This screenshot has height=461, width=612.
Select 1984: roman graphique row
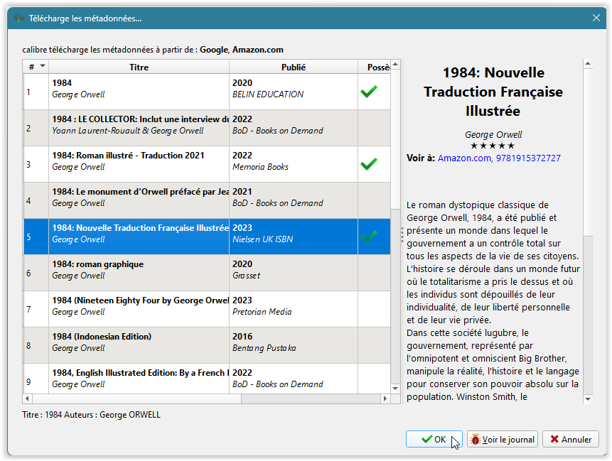click(x=139, y=270)
